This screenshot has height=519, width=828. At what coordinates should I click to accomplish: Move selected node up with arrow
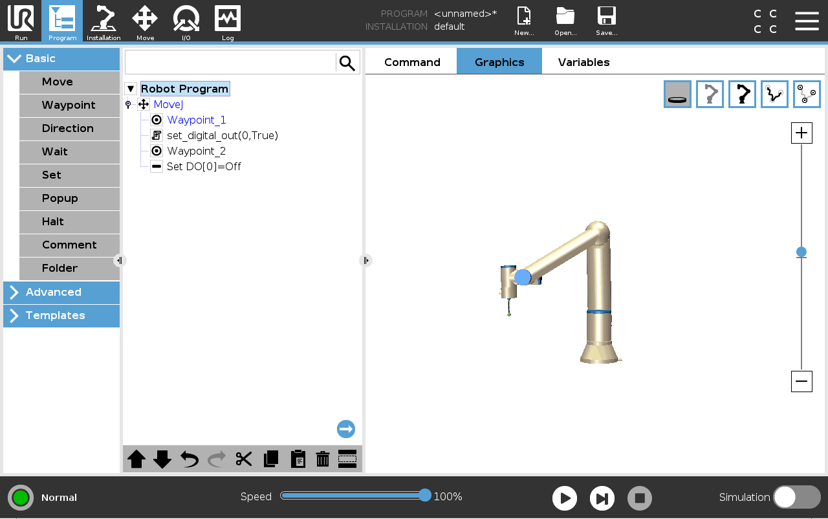[x=136, y=459]
